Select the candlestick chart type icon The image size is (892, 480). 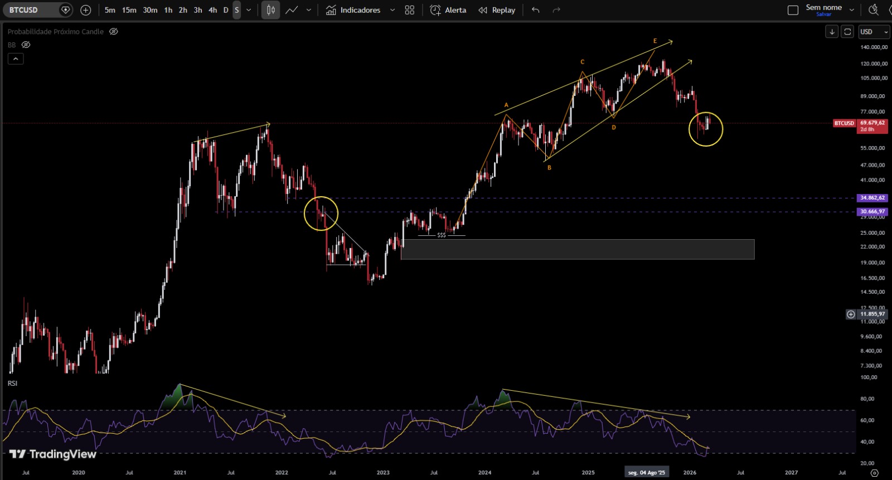(x=271, y=10)
